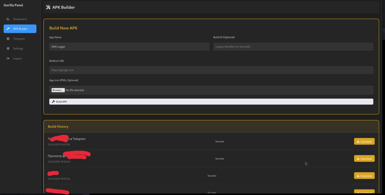Select Logout from the sidebar
The height and width of the screenshot is (195, 385).
click(17, 58)
